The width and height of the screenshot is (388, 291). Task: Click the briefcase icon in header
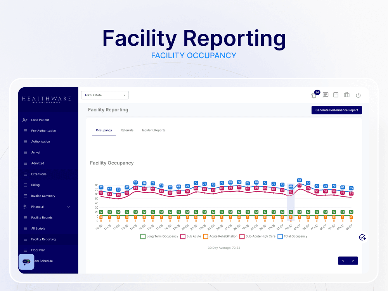pyautogui.click(x=346, y=95)
